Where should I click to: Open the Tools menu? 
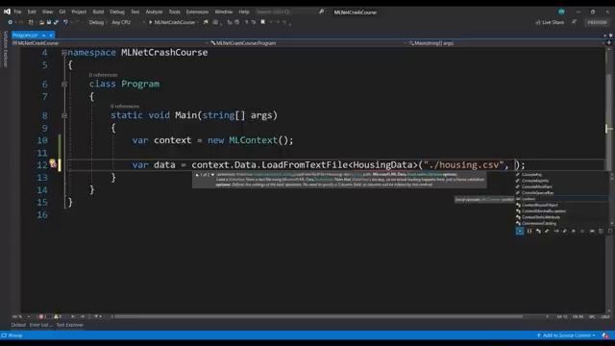[174, 12]
